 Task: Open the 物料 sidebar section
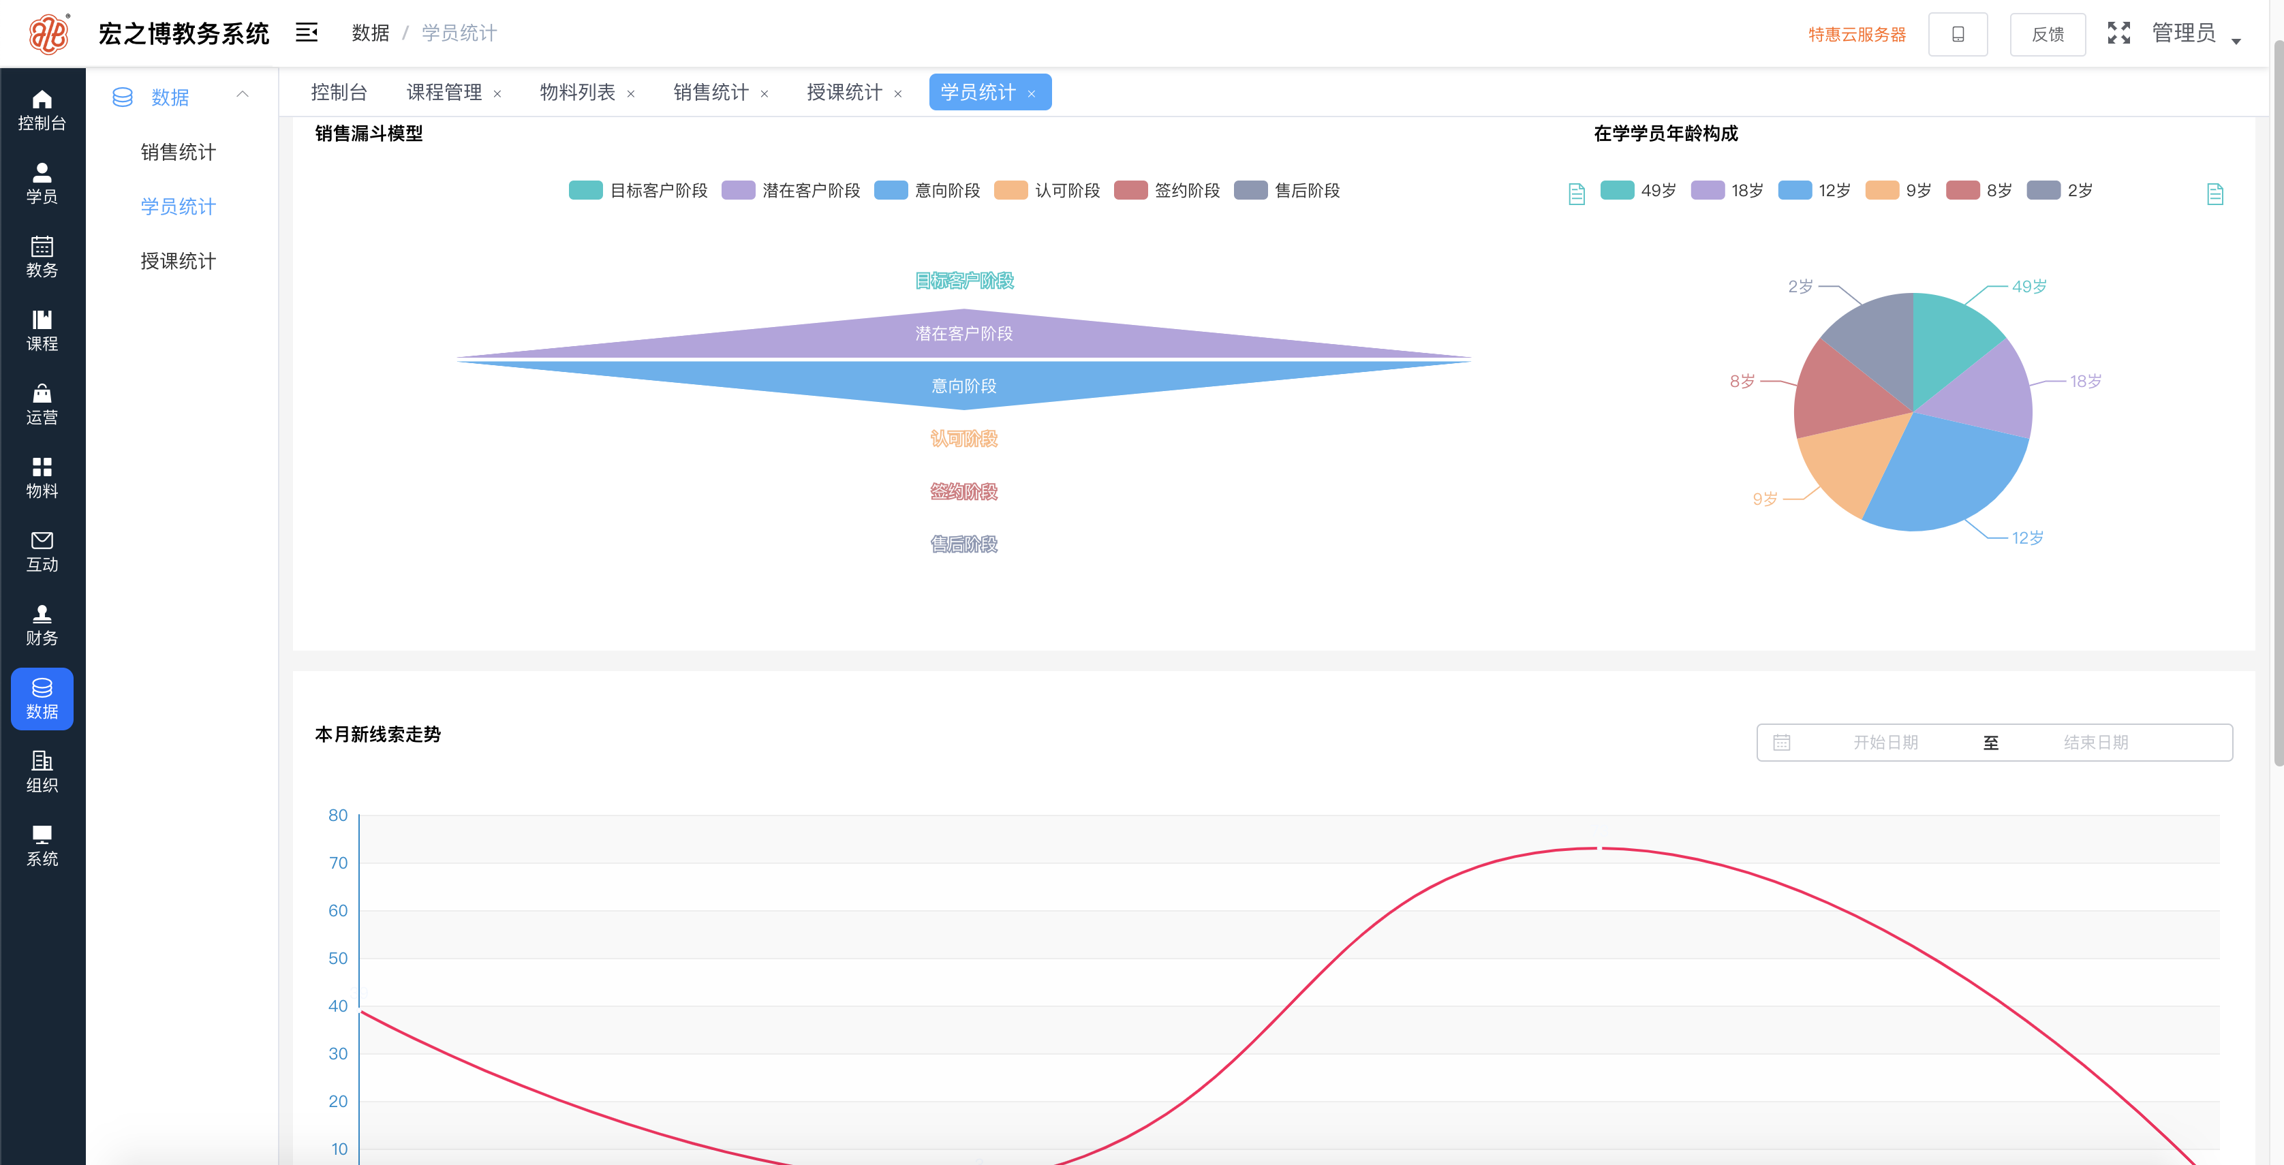coord(42,478)
